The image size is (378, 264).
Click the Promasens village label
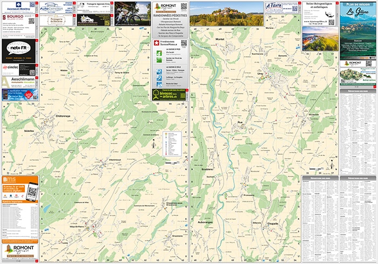[x=249, y=195]
